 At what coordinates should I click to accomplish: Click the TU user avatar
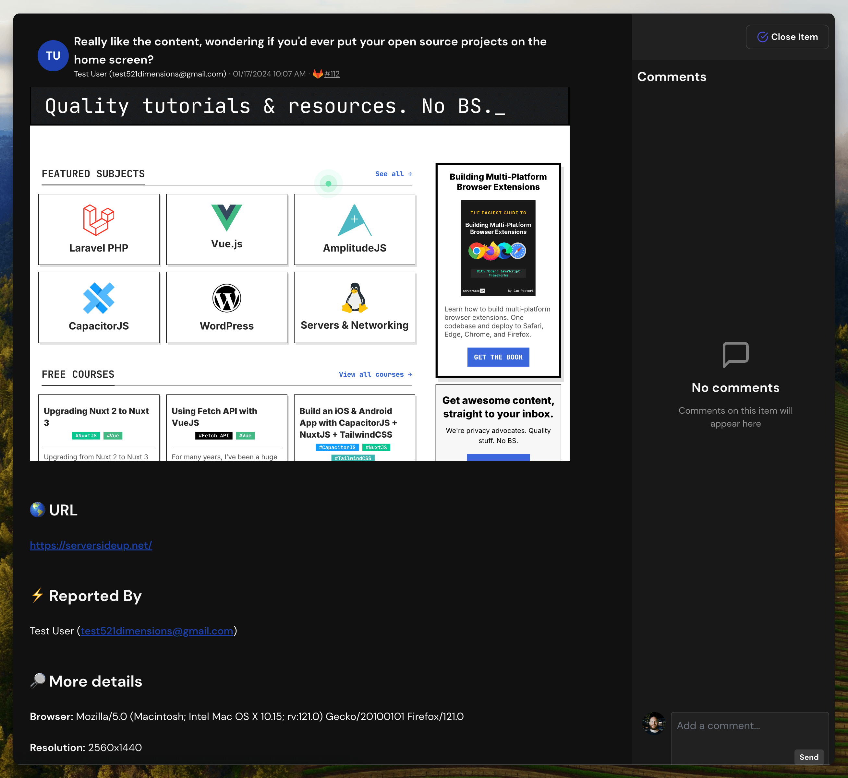pyautogui.click(x=53, y=55)
